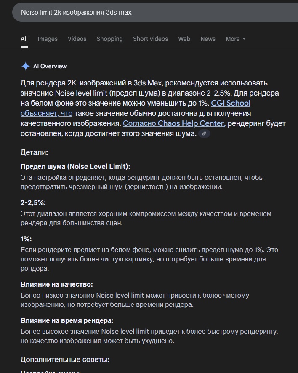Click into the search query field
The width and height of the screenshot is (298, 373).
pos(126,13)
